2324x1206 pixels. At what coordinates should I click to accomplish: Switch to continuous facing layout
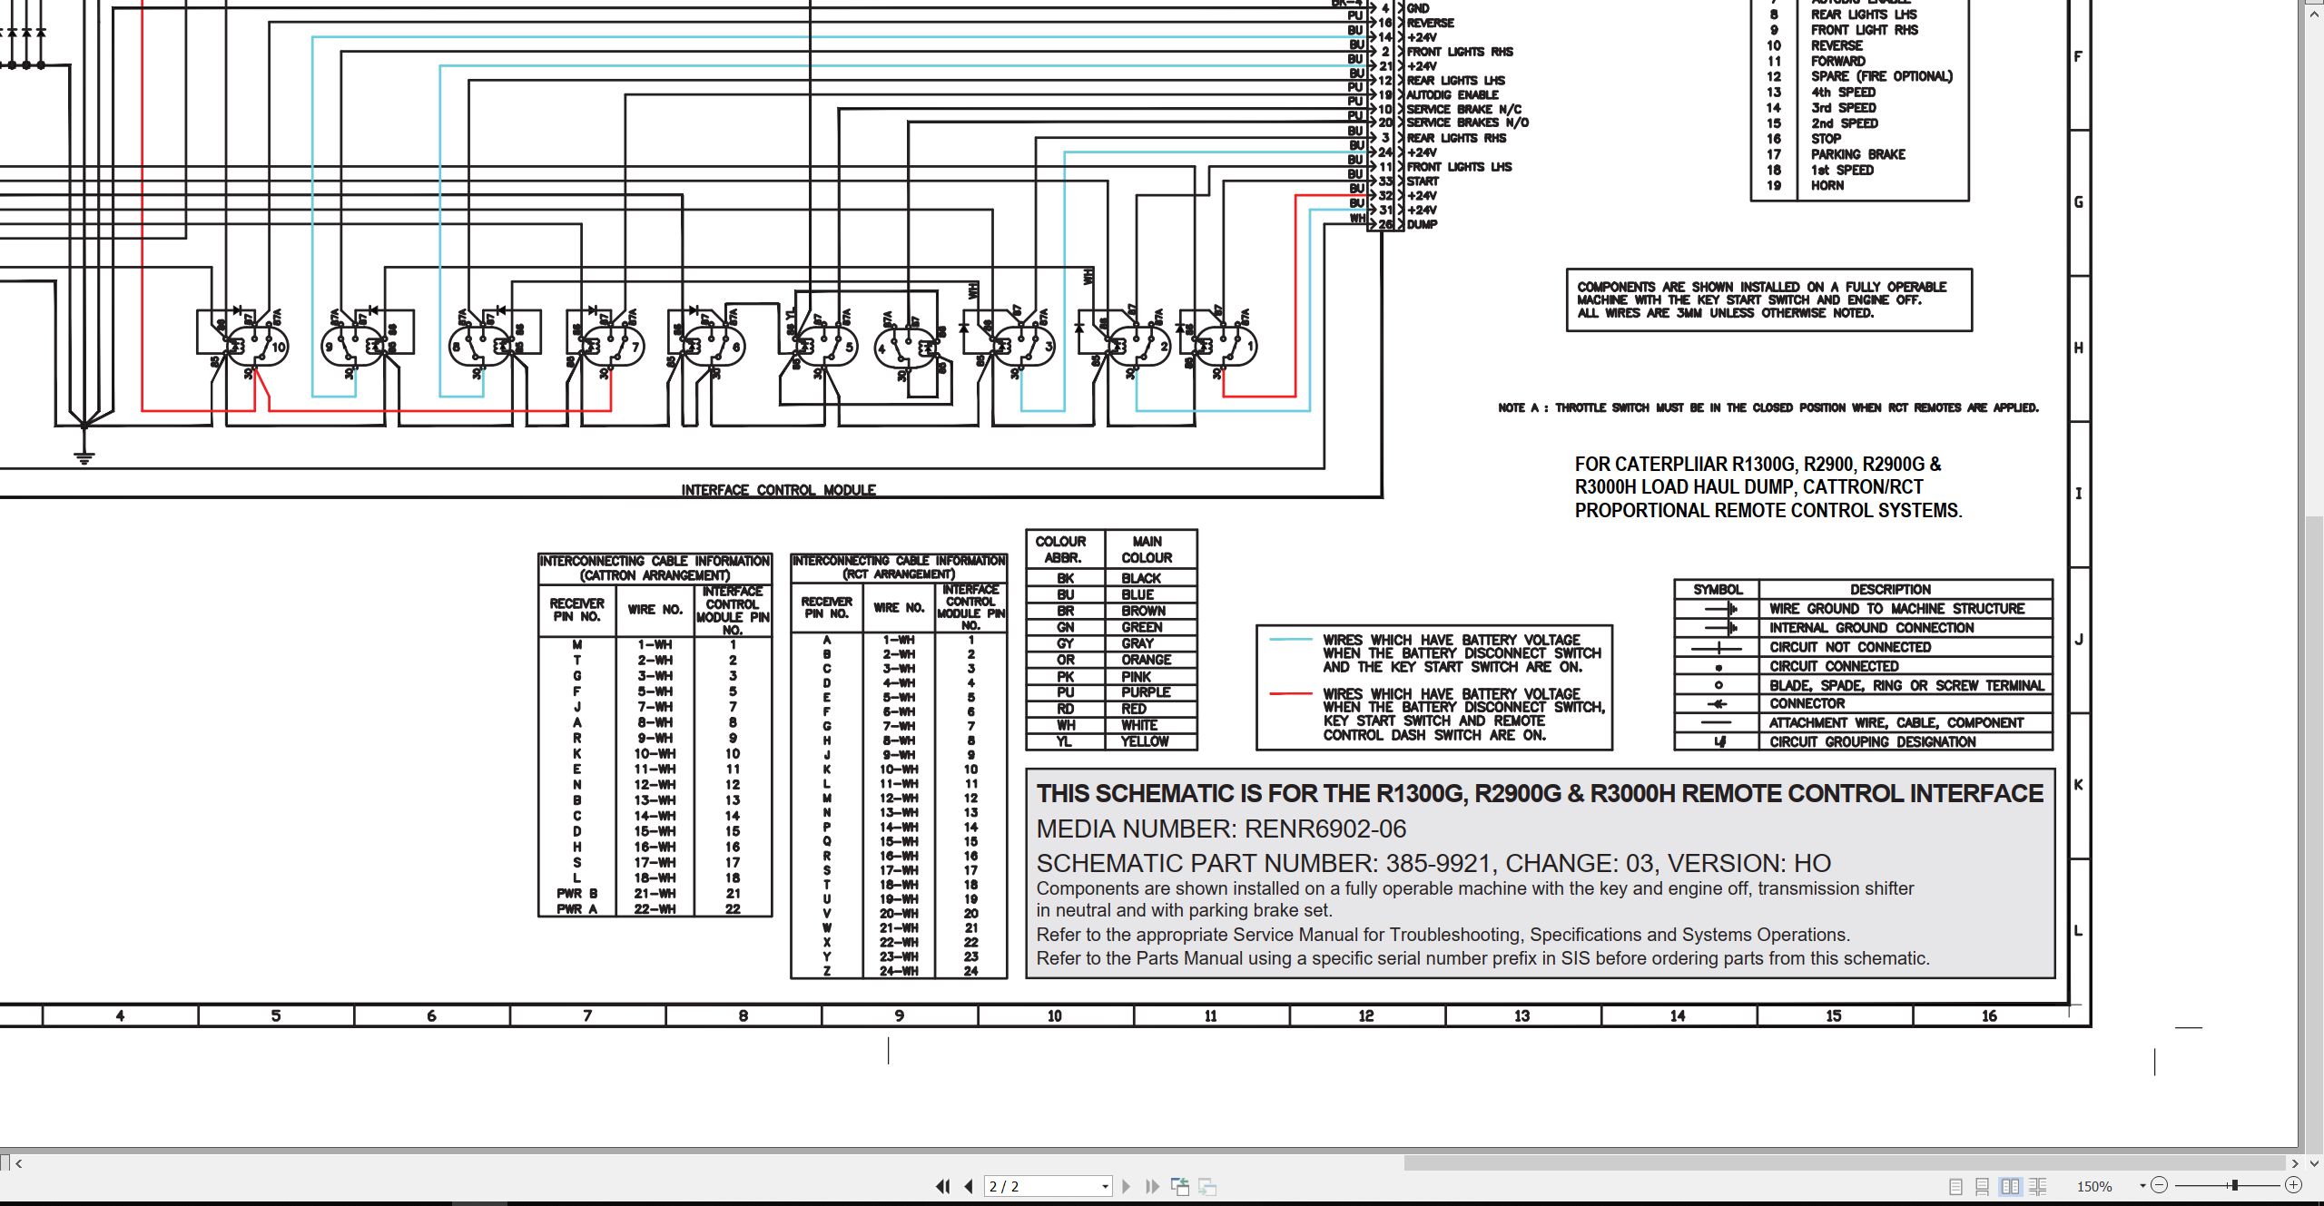[2038, 1186]
